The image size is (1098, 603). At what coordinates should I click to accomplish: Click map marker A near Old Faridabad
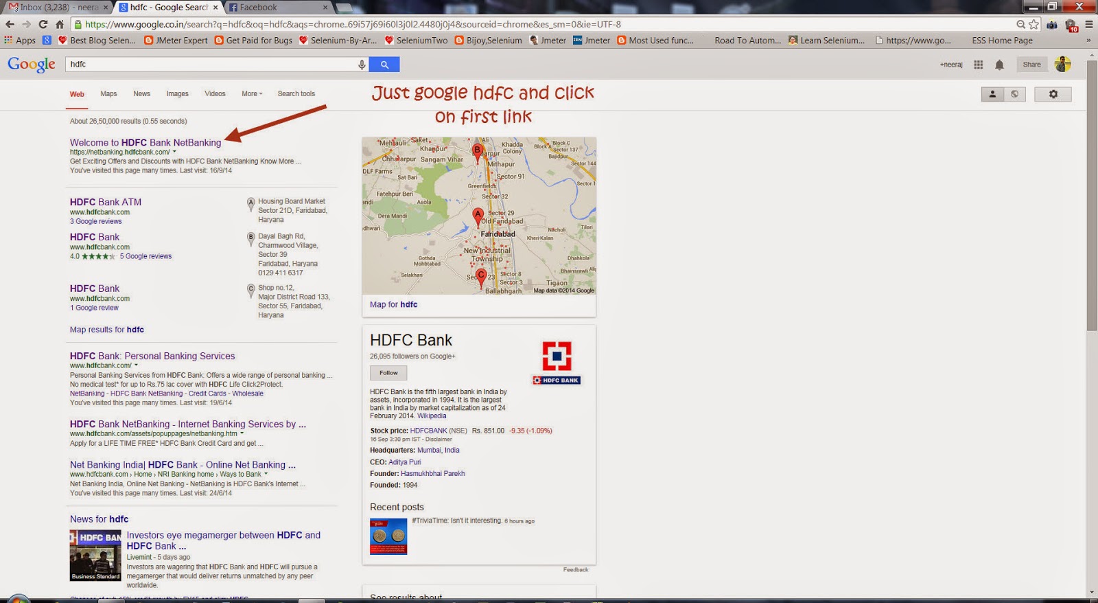[478, 218]
